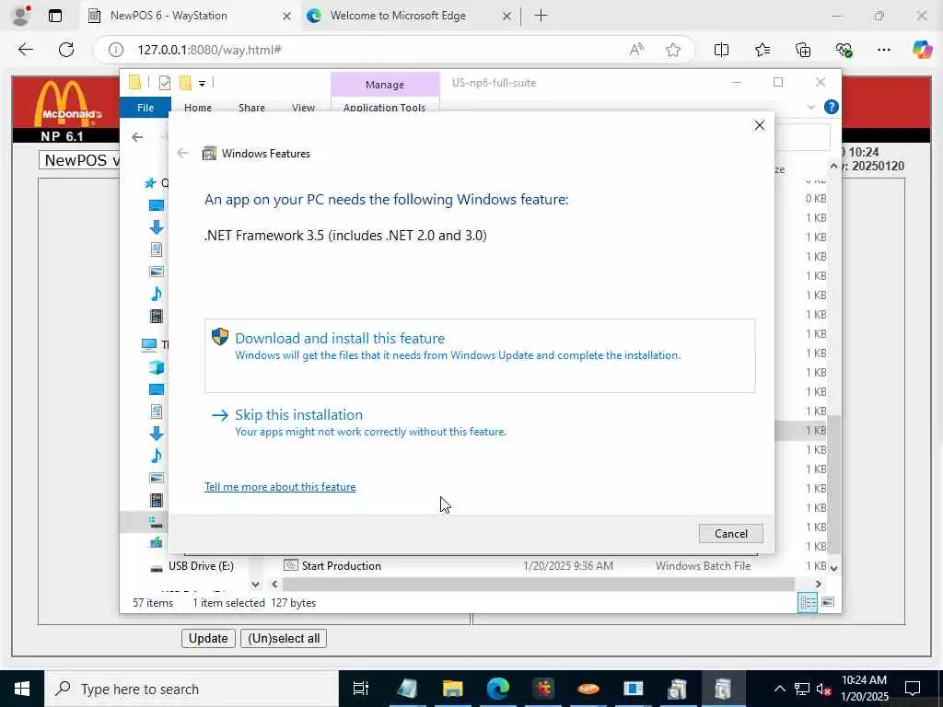The image size is (943, 707).
Task: Minimize the Explorer window
Action: tap(736, 82)
